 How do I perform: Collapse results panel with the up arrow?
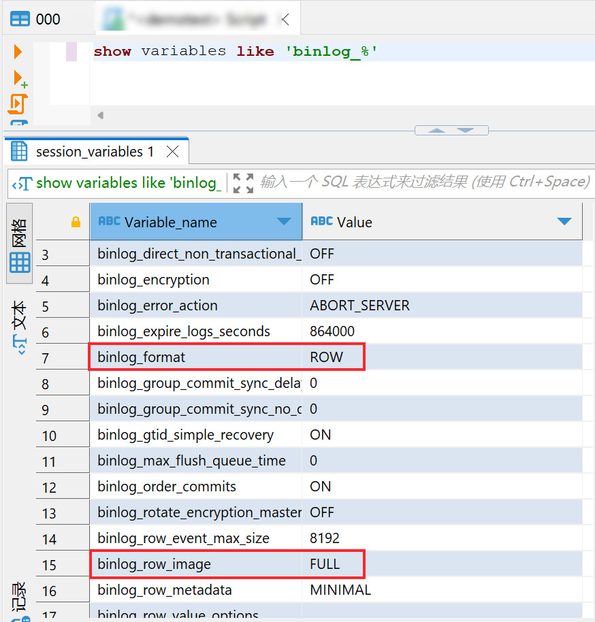pos(436,130)
